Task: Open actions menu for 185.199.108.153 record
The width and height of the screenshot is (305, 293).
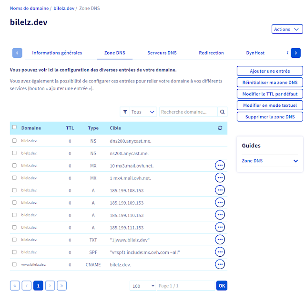Action: click(220, 190)
